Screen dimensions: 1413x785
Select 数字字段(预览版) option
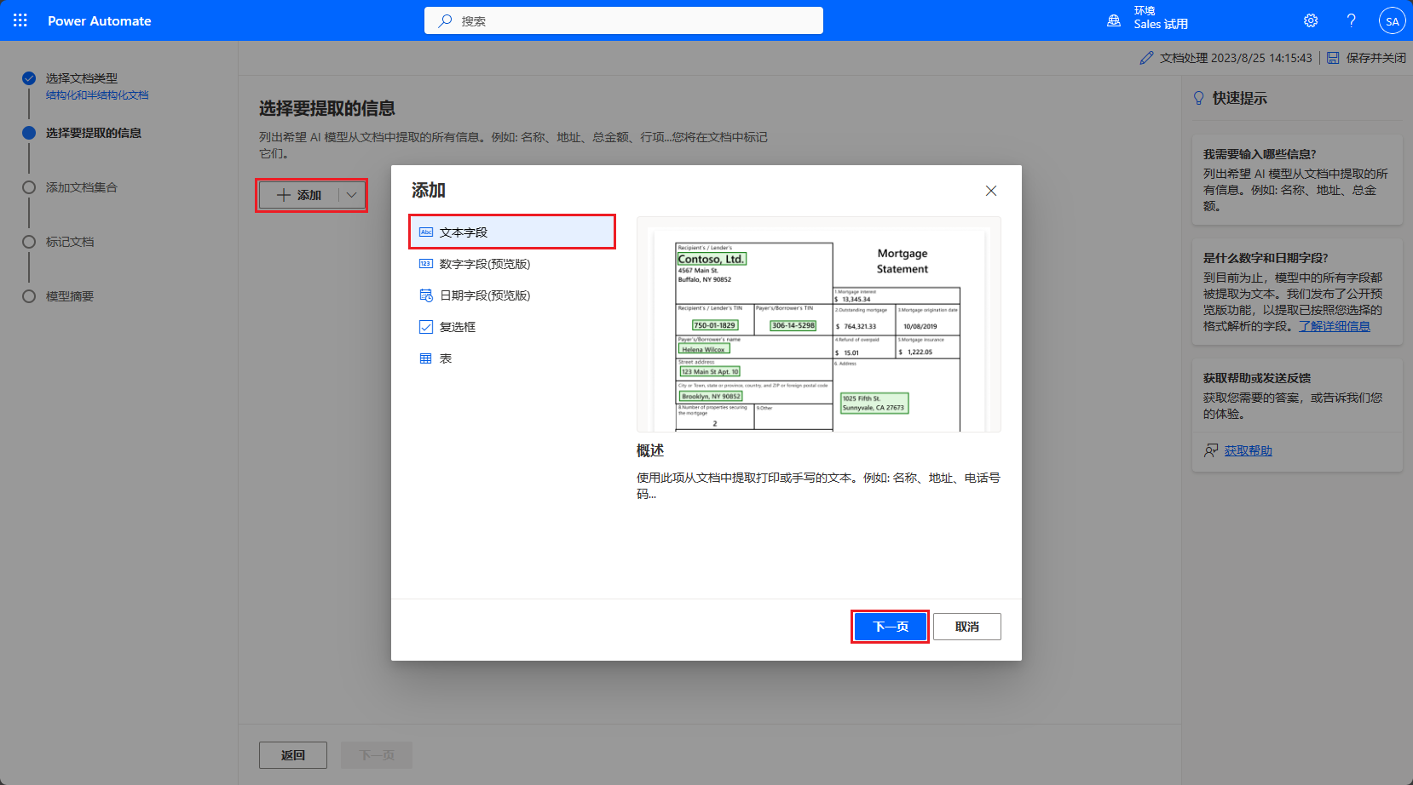coord(512,264)
